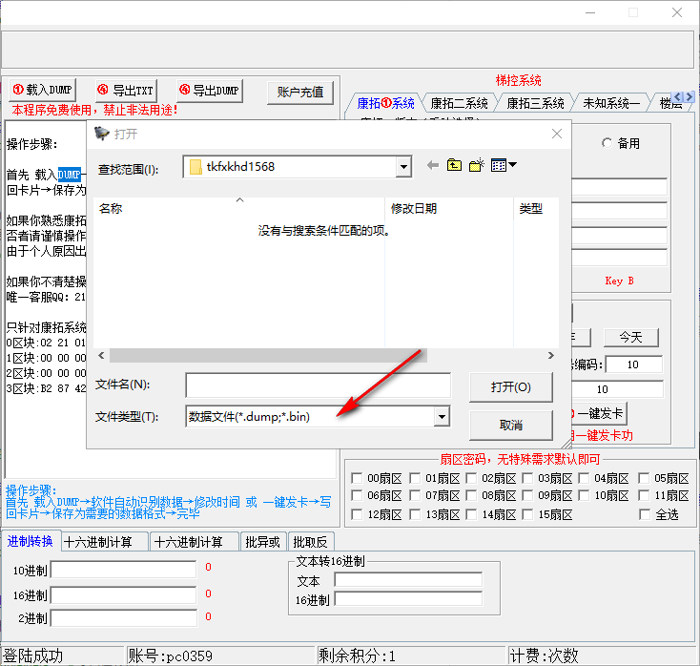Click the 2进制 input field
The height and width of the screenshot is (666, 700).
click(x=124, y=618)
